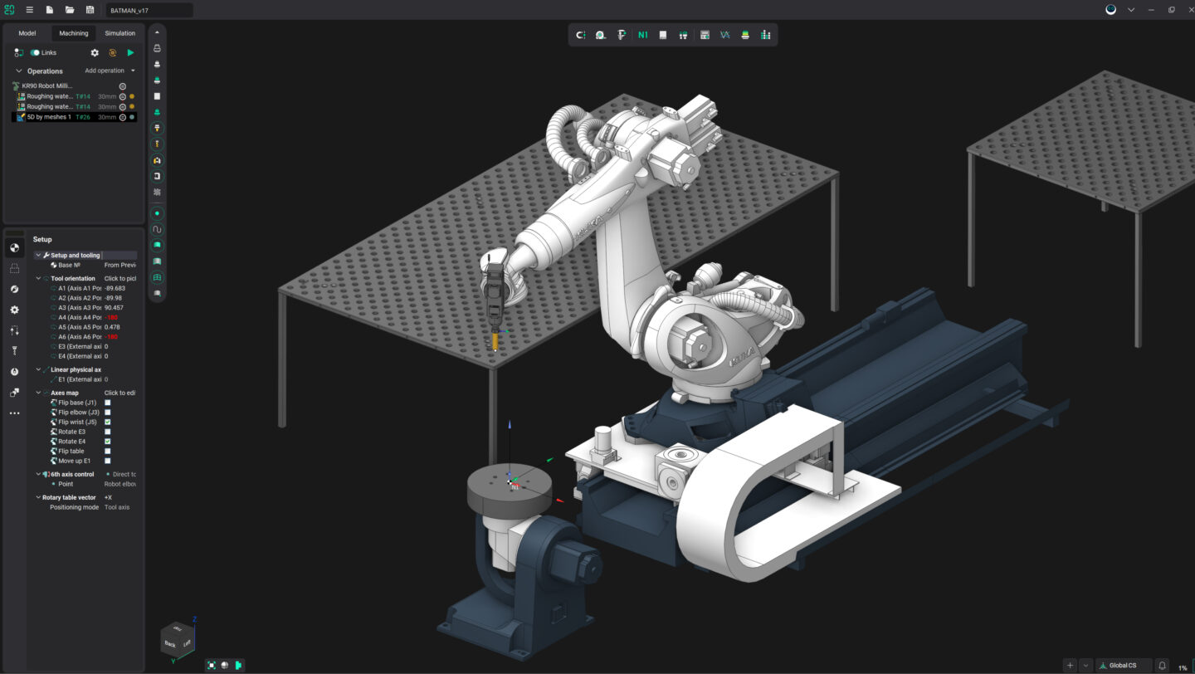1195x674 pixels.
Task: Open the machining calculator icon in the toolbar
Action: [705, 35]
